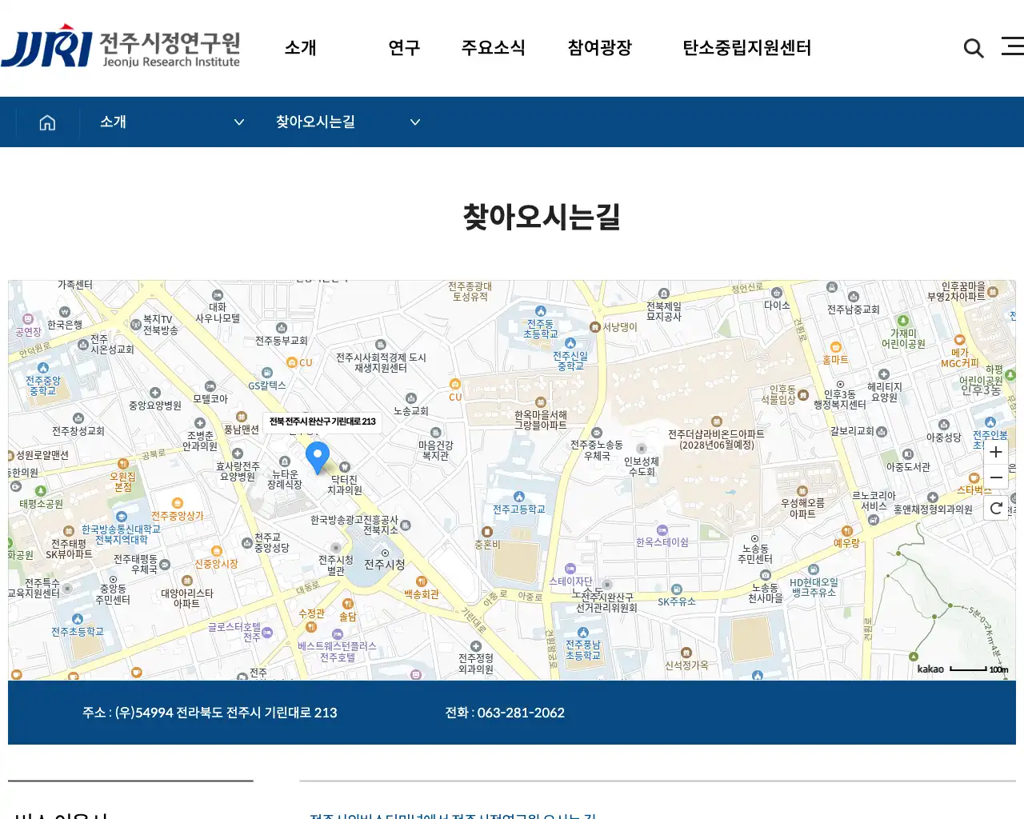Zoom in the map with plus button
The image size is (1024, 819).
pyautogui.click(x=996, y=452)
